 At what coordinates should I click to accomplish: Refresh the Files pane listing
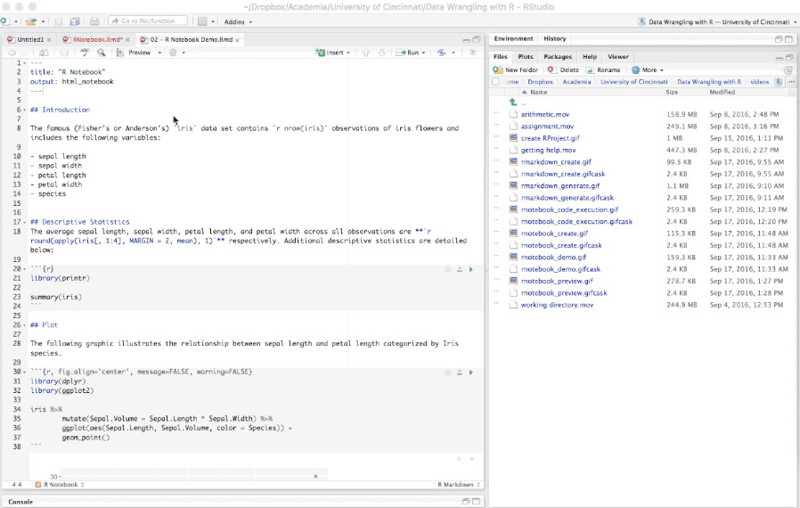pos(788,70)
